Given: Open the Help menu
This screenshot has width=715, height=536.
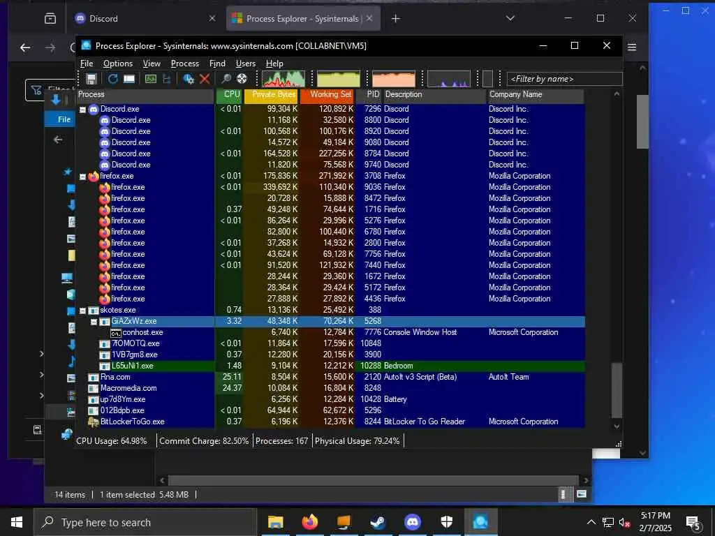Looking at the screenshot, I should (x=274, y=64).
